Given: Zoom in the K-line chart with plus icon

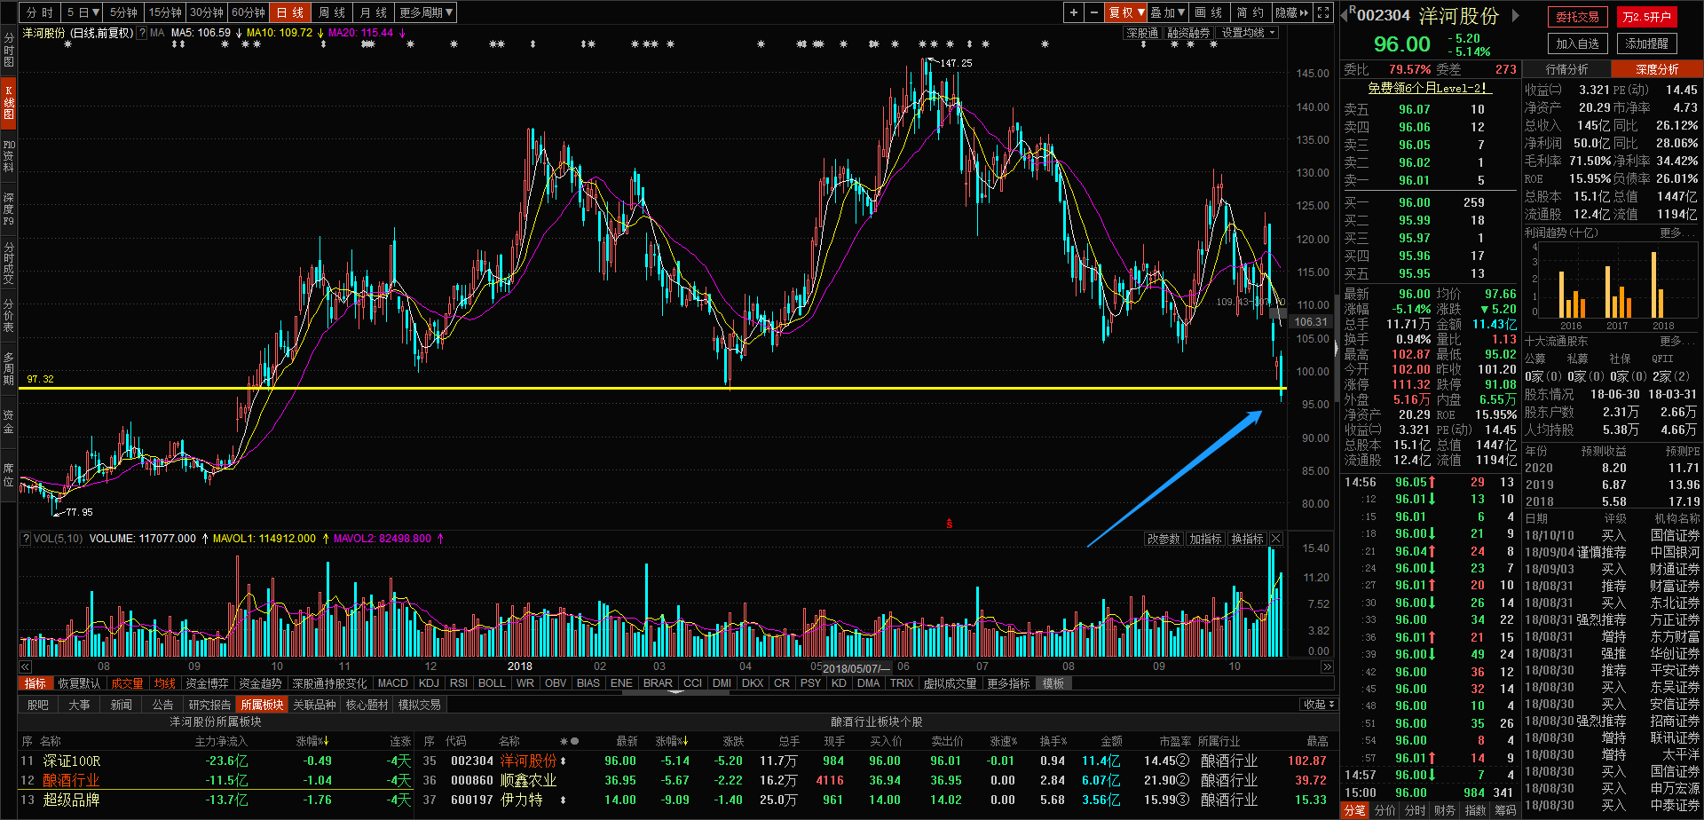Looking at the screenshot, I should coord(1074,12).
